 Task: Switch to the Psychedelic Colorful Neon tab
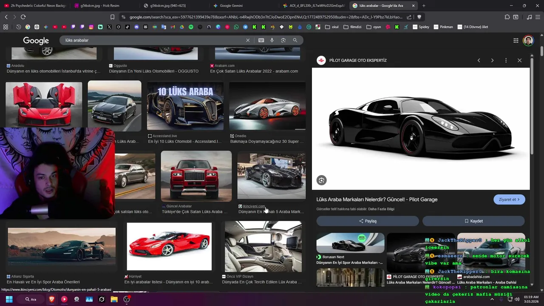(x=35, y=6)
